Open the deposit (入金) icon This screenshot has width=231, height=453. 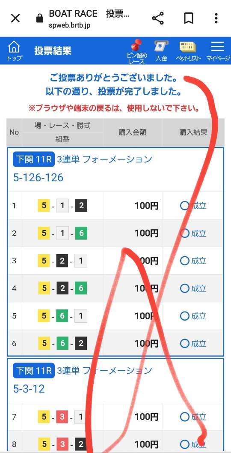coord(161,51)
